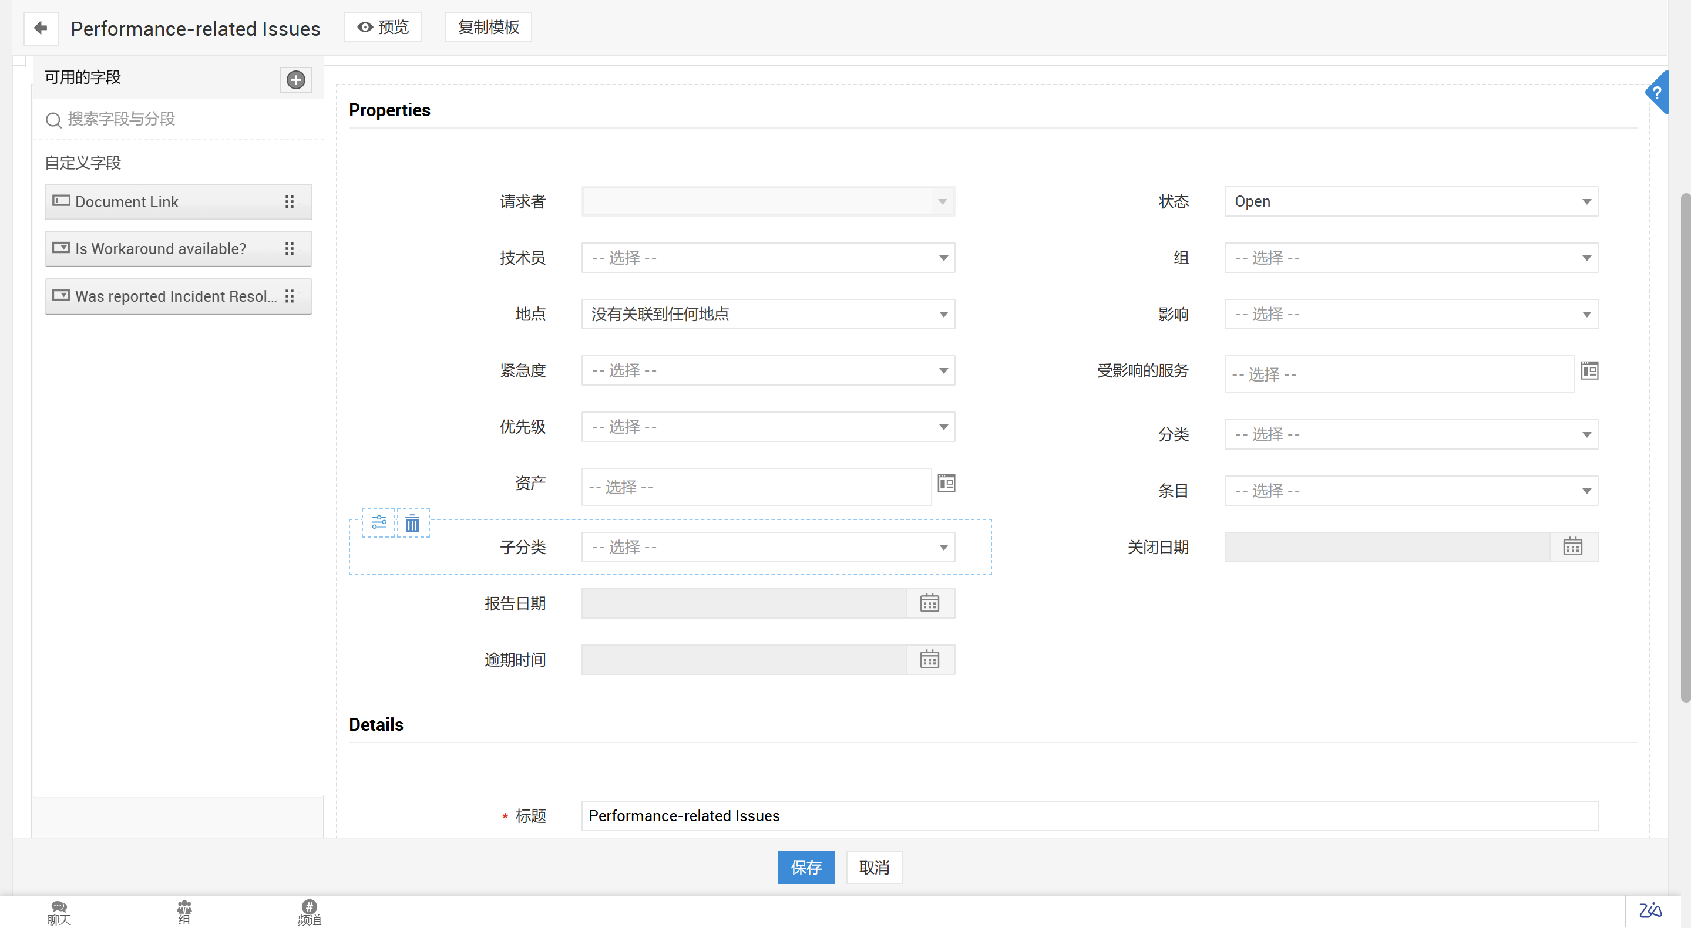Open the 频道 channels icon

click(309, 912)
